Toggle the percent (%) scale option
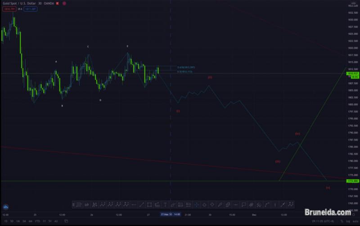Screen dimensions: 360x226 pos(342,221)
